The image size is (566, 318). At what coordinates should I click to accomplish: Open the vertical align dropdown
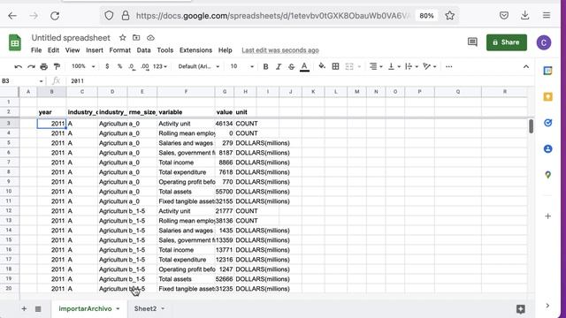[394, 66]
